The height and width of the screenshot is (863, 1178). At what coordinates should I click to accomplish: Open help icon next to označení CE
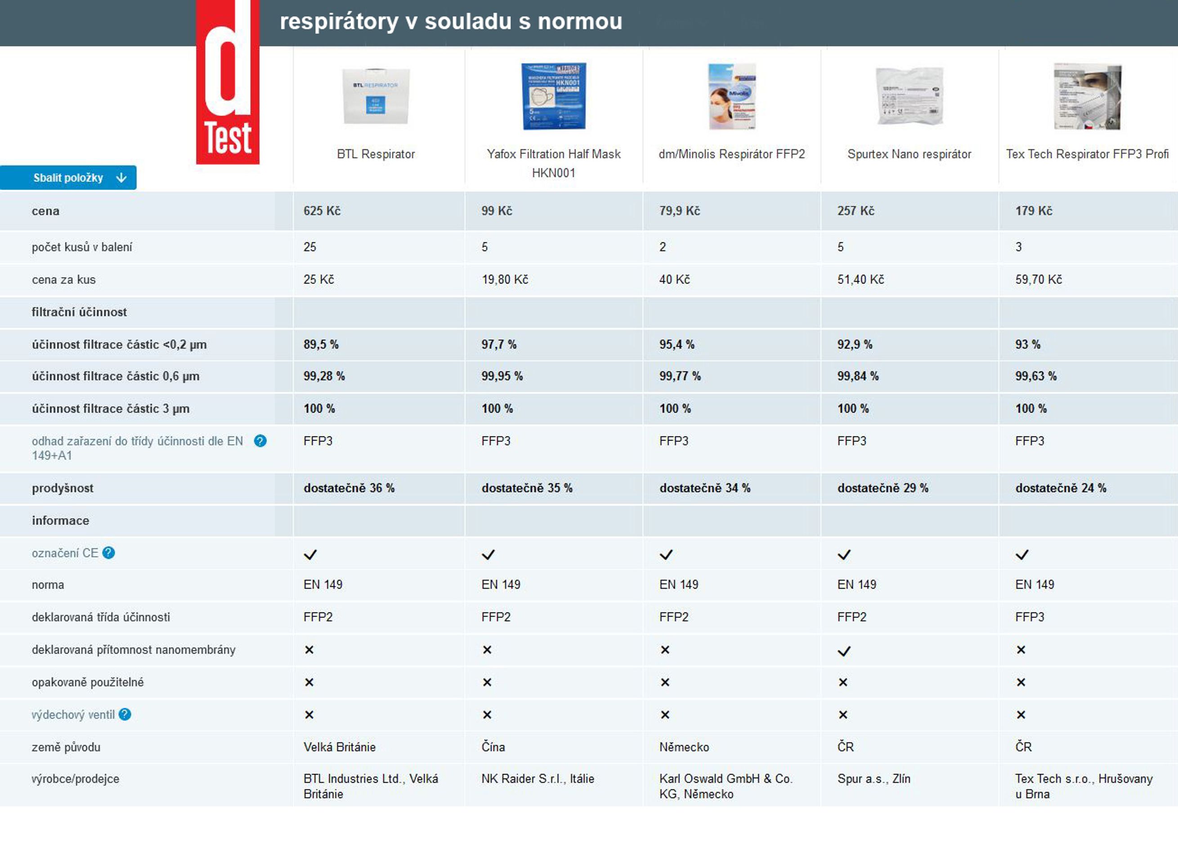click(x=109, y=553)
